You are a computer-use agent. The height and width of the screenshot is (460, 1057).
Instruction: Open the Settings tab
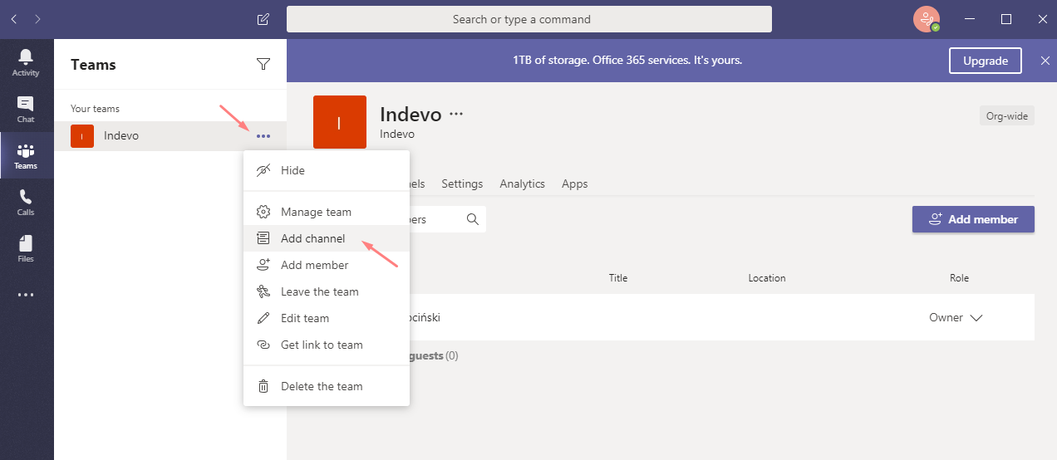pos(462,184)
